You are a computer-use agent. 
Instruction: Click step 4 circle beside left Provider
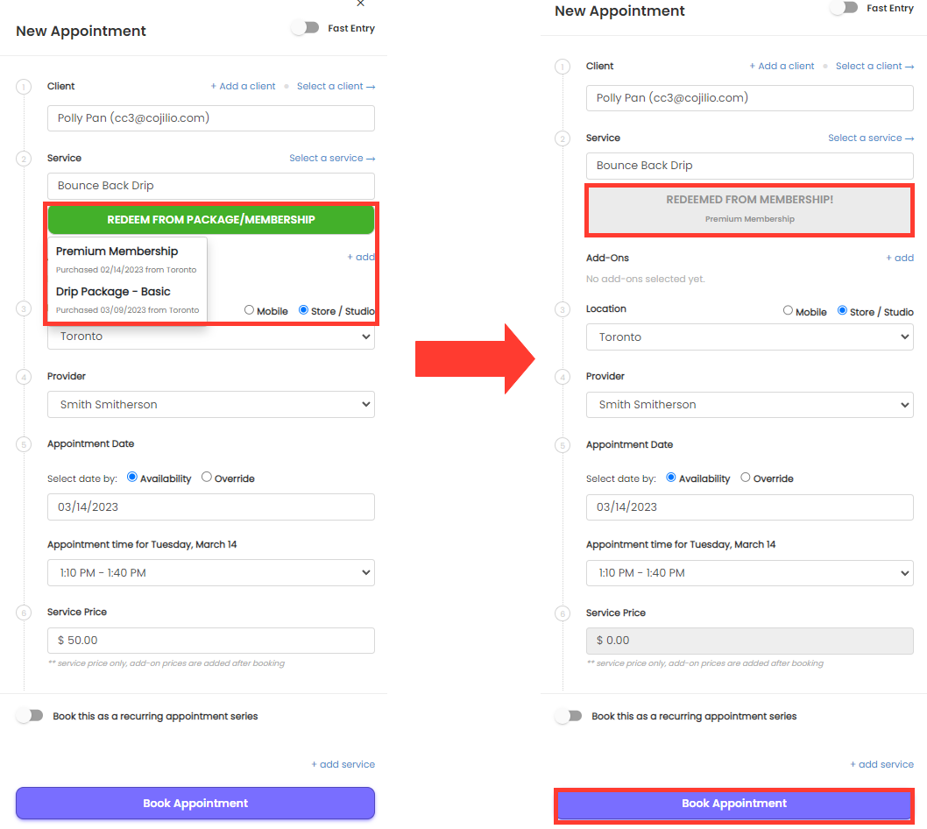point(24,377)
